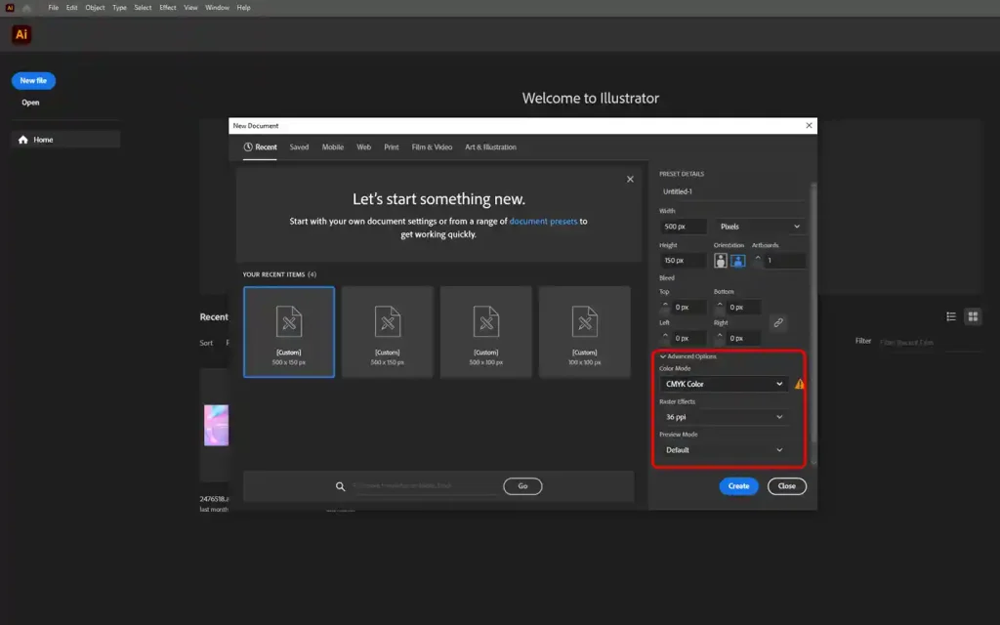Click the New file button
Image resolution: width=1000 pixels, height=625 pixels.
tap(33, 81)
